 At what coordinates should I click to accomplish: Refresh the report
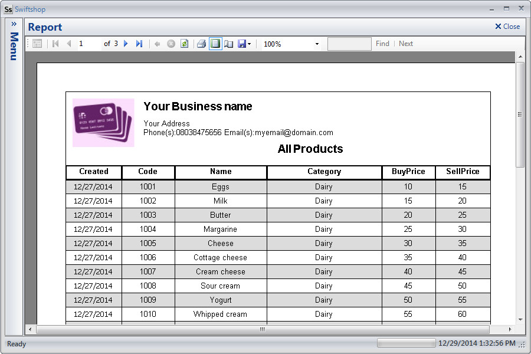click(x=184, y=44)
